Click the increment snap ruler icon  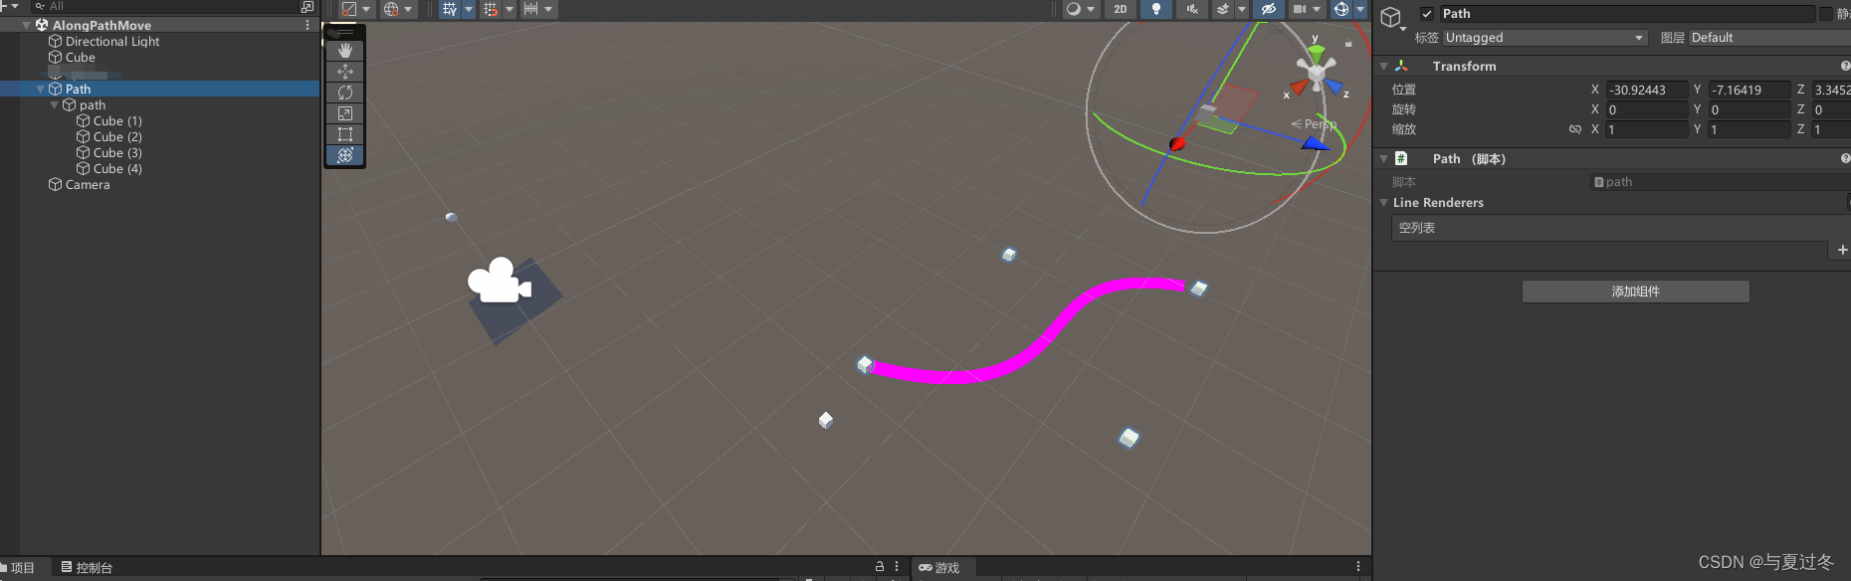(x=531, y=9)
